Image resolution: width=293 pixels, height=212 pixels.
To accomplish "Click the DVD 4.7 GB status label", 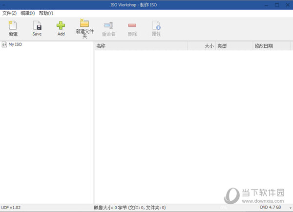I will 271,207.
